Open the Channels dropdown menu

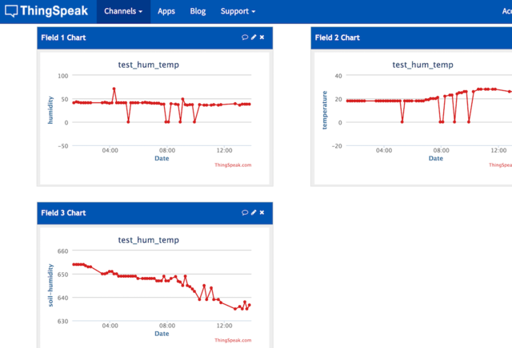click(123, 11)
